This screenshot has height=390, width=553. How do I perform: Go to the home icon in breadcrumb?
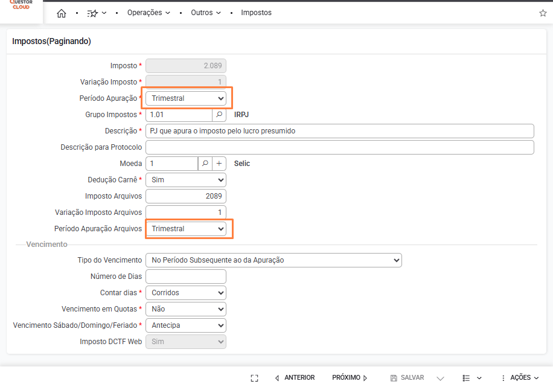point(61,13)
